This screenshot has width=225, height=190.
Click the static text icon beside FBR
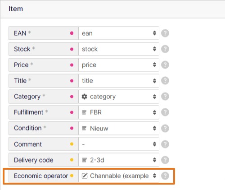point(85,112)
